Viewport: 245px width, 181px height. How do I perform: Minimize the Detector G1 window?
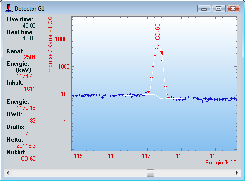(x=204, y=9)
